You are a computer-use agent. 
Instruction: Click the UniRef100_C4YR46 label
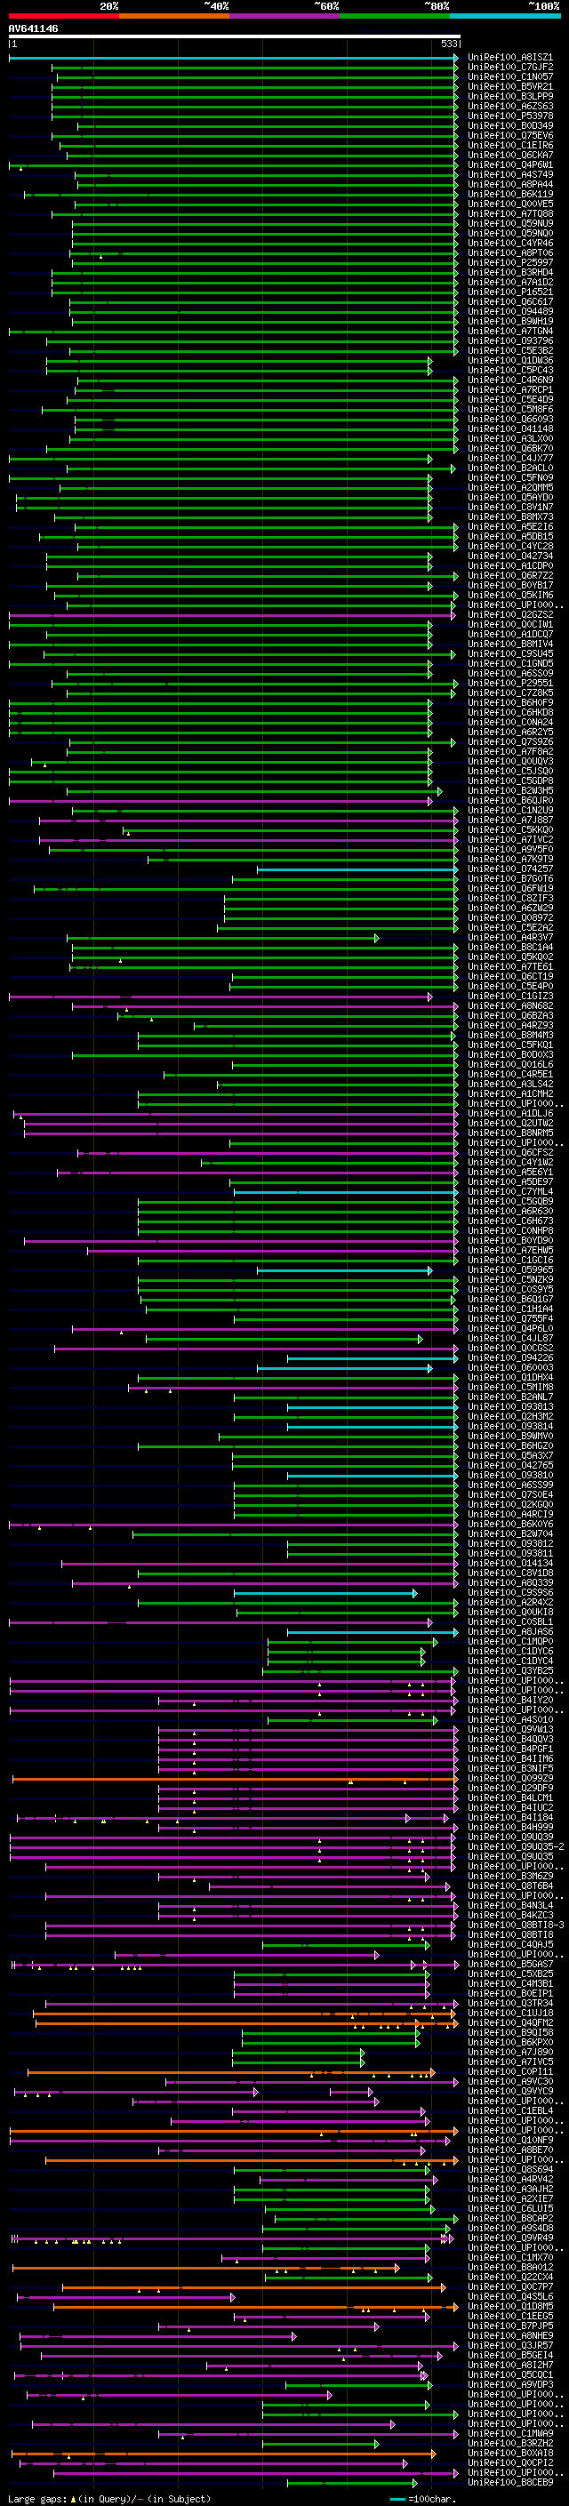tap(509, 244)
